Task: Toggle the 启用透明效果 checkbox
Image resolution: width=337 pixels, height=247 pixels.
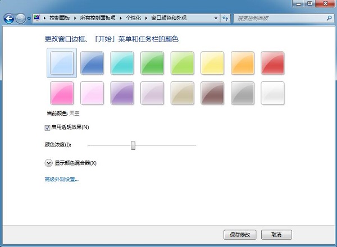Action: click(x=47, y=127)
